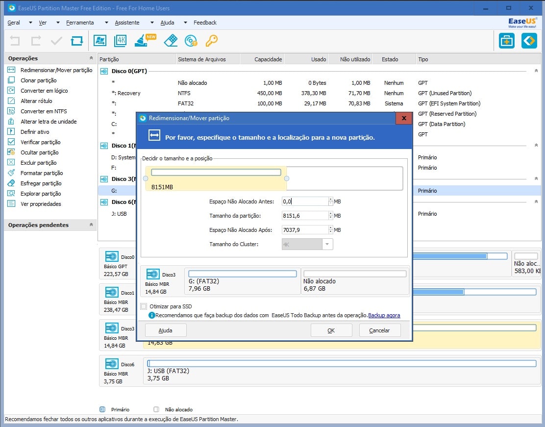Click the Wipe data eraser toolbar icon
The width and height of the screenshot is (545, 427).
(x=171, y=40)
